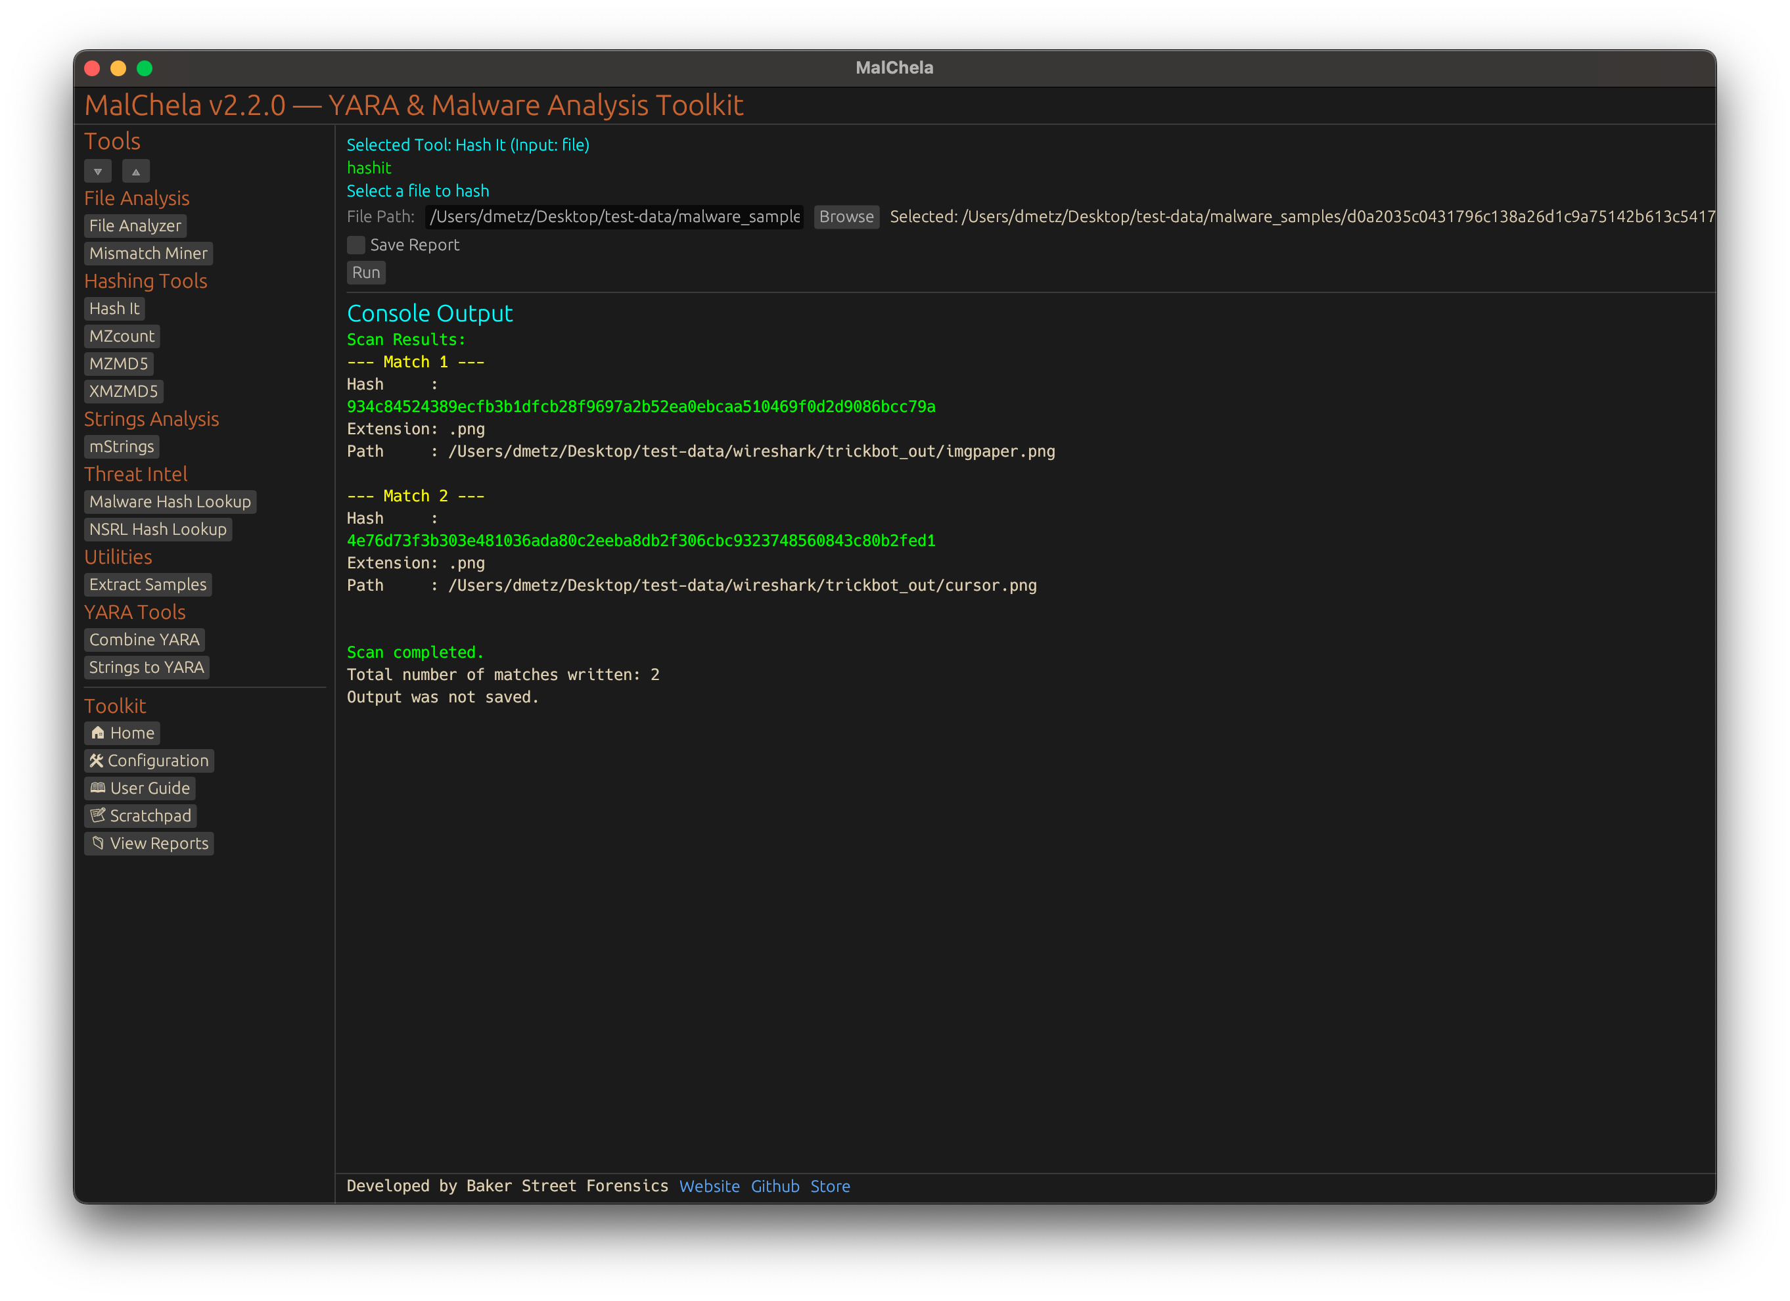The height and width of the screenshot is (1301, 1790).
Task: Launch the Mismatch Miner tool
Action: click(149, 253)
